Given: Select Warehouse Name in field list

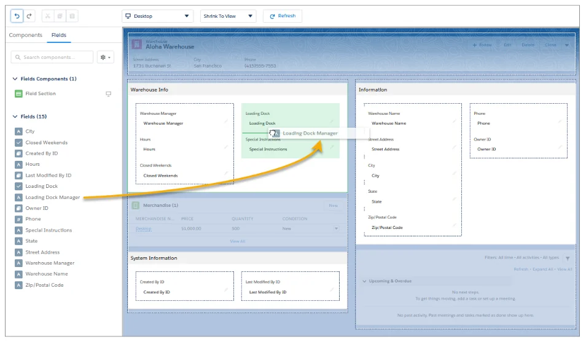Looking at the screenshot, I should 47,274.
